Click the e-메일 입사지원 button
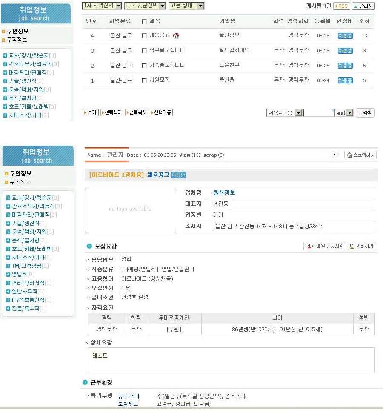 (324, 246)
